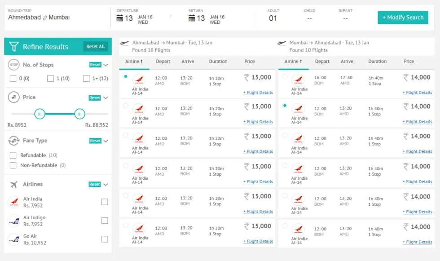Image resolution: width=440 pixels, height=261 pixels.
Task: Click Air India logo of the selected Ahmedabad–Mumbai flight
Action: tap(139, 80)
